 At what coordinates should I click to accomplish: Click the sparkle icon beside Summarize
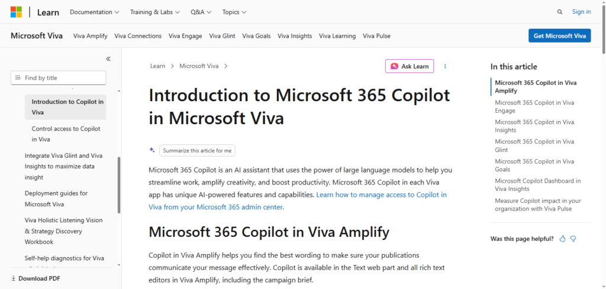[152, 150]
